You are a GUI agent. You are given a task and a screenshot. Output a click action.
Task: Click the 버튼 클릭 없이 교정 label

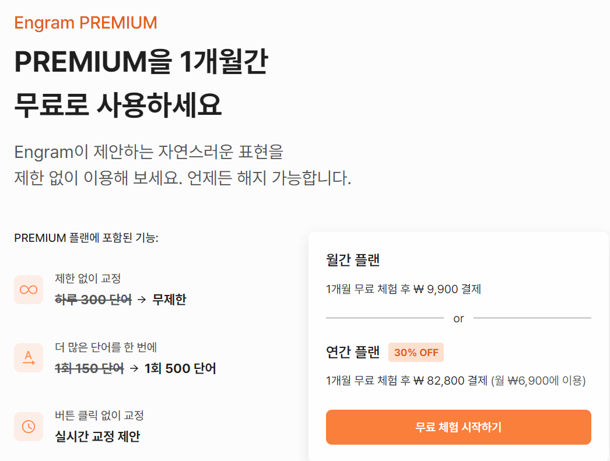click(x=99, y=416)
